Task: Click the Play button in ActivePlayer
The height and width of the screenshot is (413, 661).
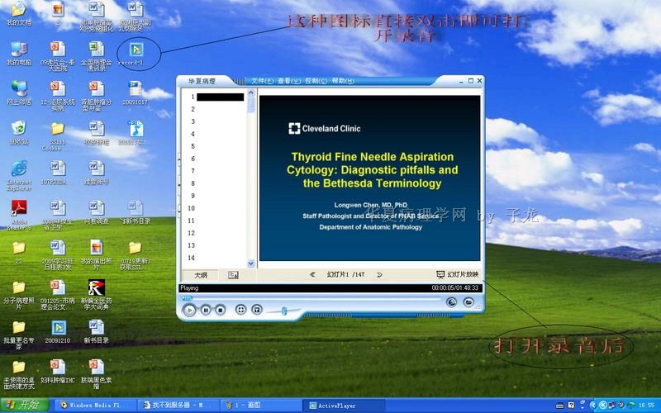Action: [x=189, y=311]
